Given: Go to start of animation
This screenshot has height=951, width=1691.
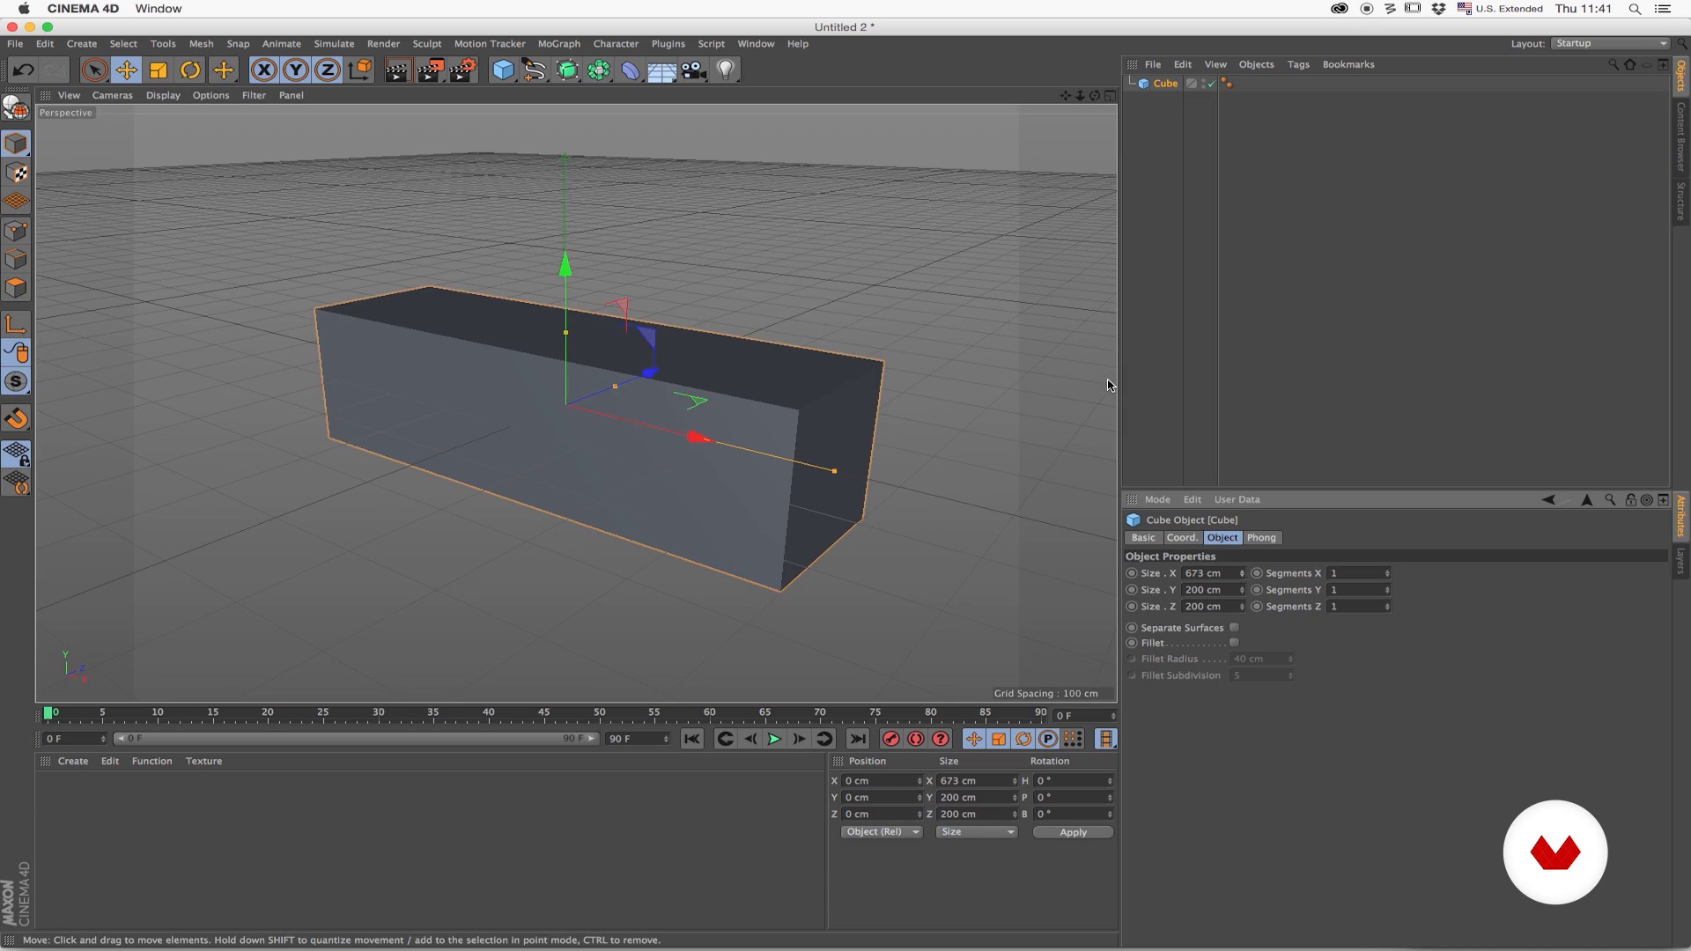Looking at the screenshot, I should click(x=692, y=740).
